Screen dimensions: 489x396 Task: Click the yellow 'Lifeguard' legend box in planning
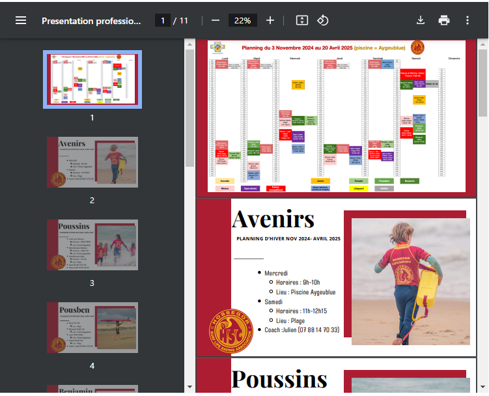[x=359, y=188]
